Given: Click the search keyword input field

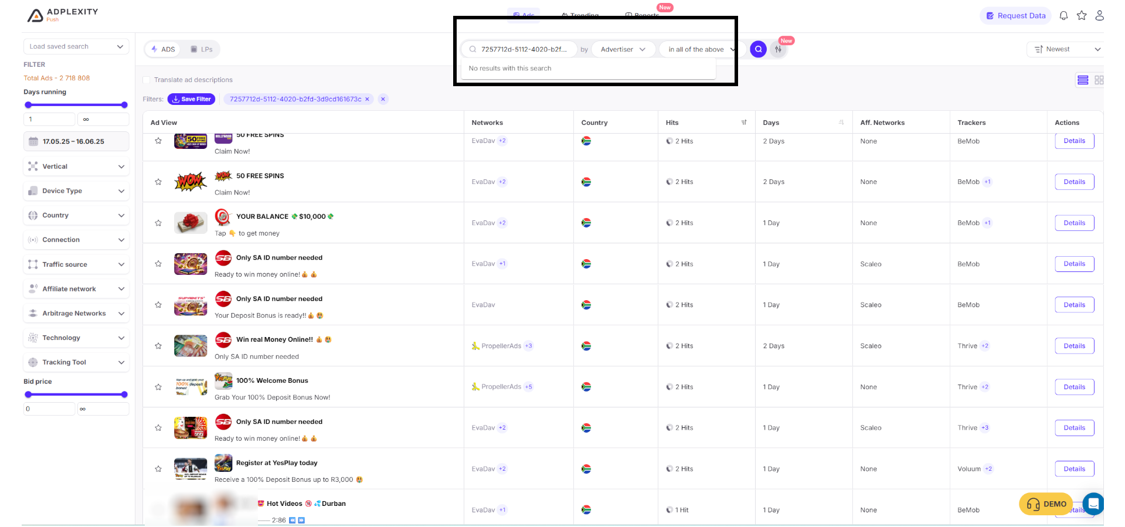Looking at the screenshot, I should [x=519, y=49].
